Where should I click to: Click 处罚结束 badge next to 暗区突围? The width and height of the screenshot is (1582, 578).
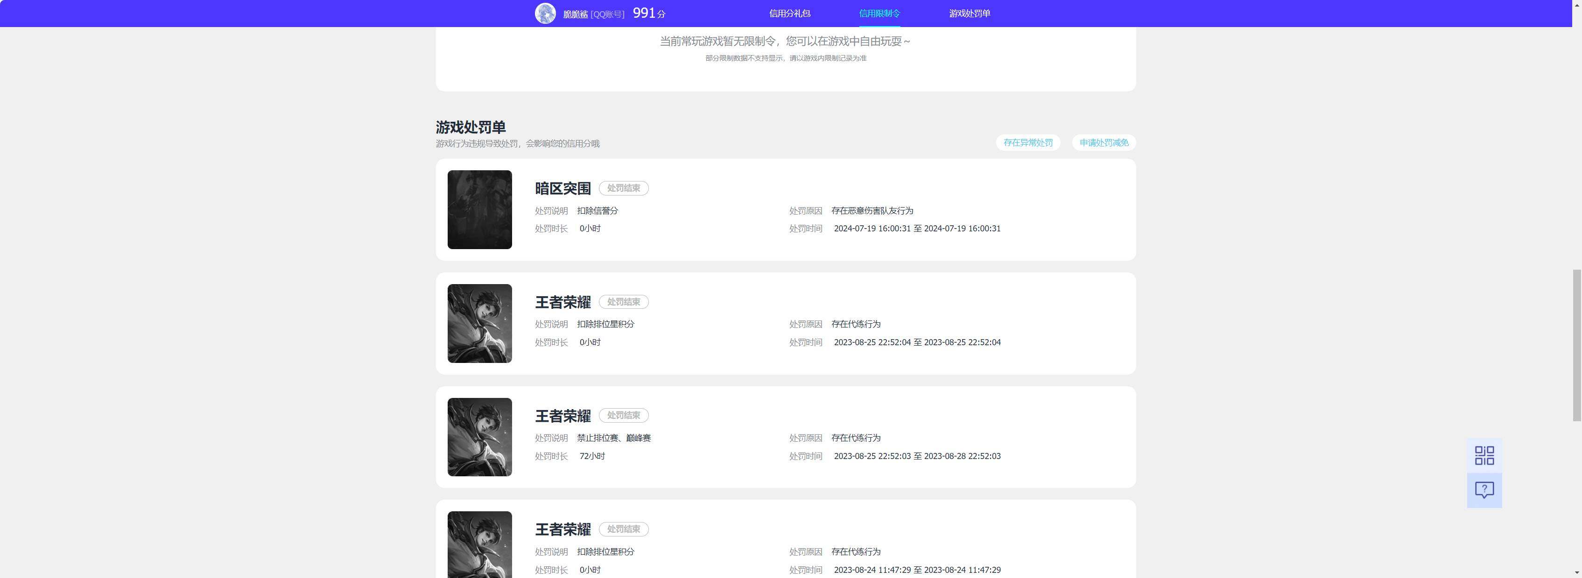624,188
